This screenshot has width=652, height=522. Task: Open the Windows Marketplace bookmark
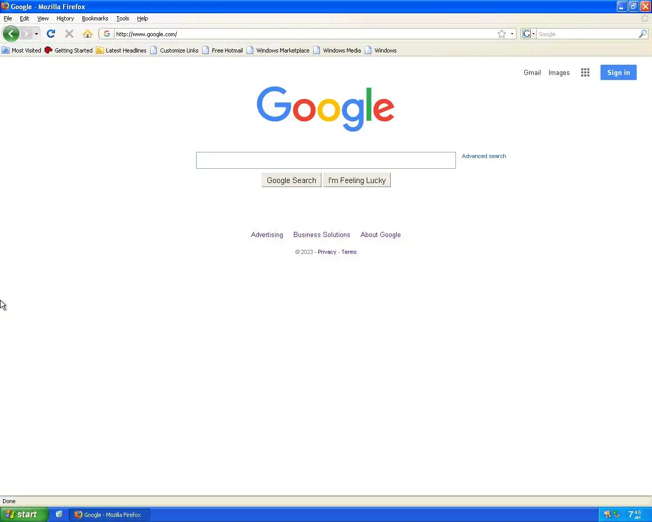tap(278, 50)
